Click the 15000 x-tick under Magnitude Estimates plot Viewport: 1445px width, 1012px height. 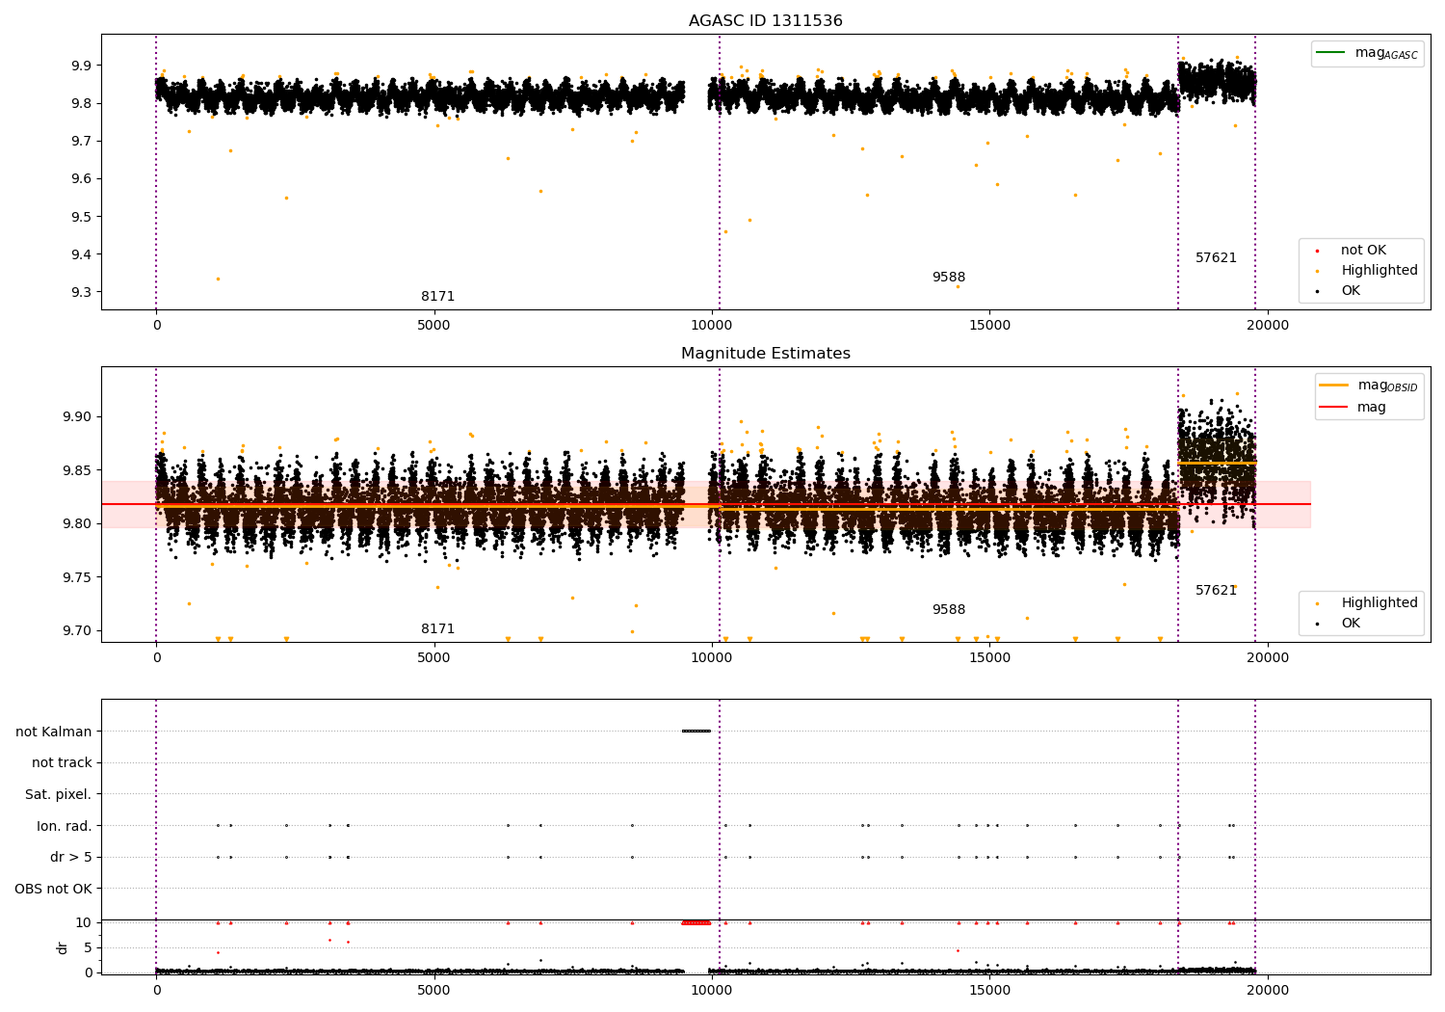click(x=989, y=658)
